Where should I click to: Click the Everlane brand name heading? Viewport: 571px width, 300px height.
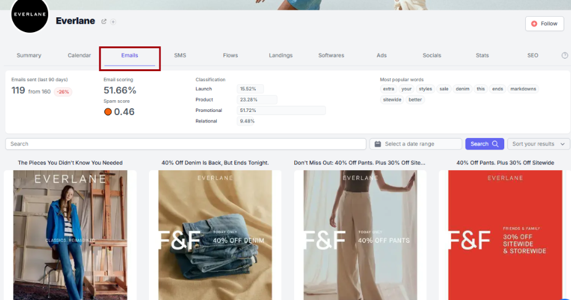75,21
